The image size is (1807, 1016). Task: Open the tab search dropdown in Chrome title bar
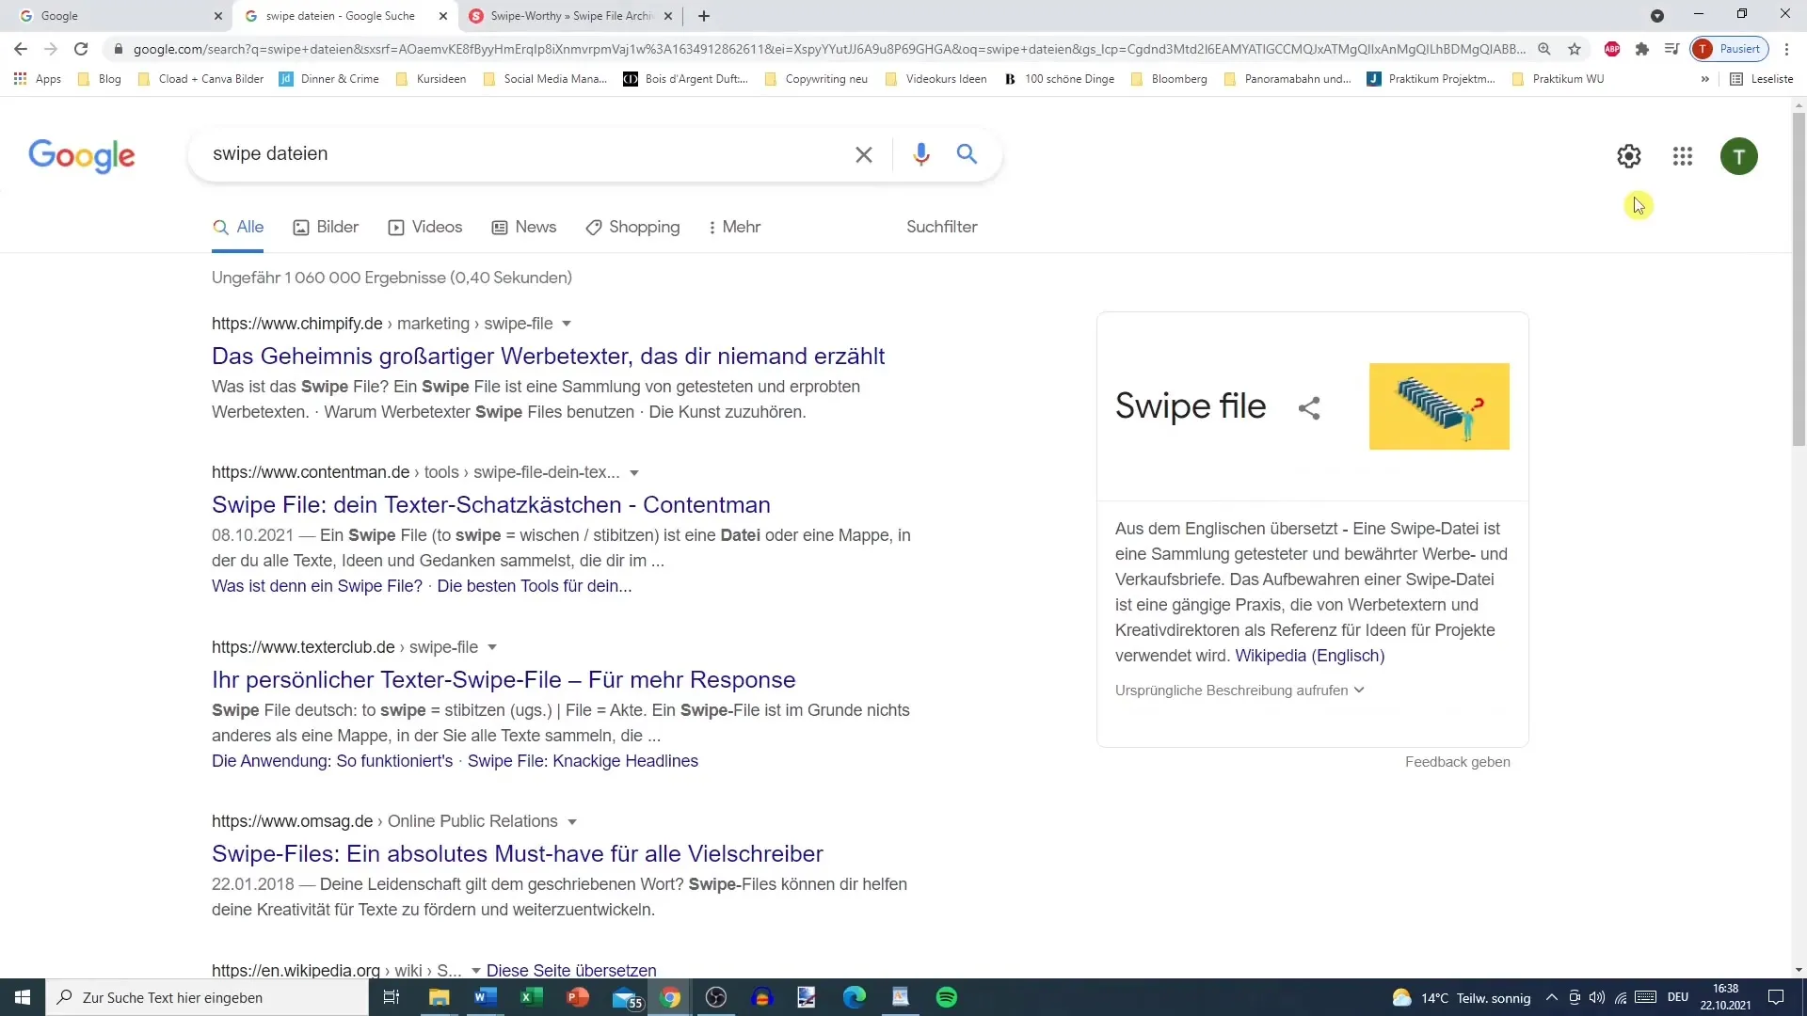coord(1657,16)
